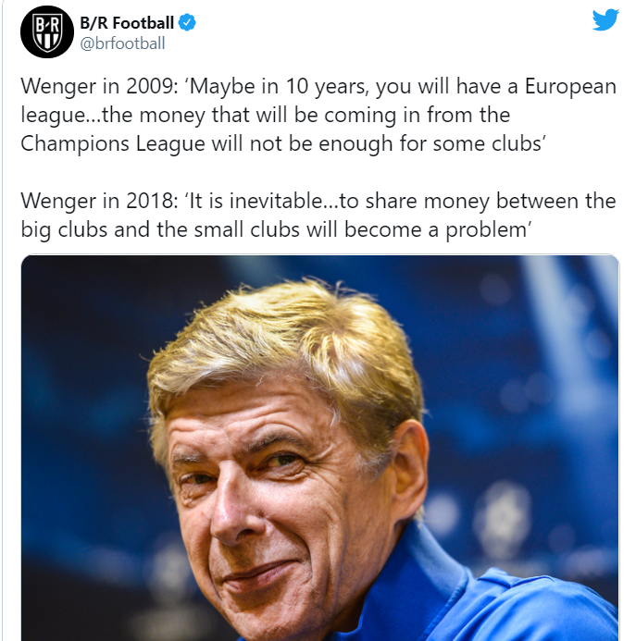Image resolution: width=636 pixels, height=641 pixels.
Task: Open the B/R Football profile avatar
Action: 47,31
